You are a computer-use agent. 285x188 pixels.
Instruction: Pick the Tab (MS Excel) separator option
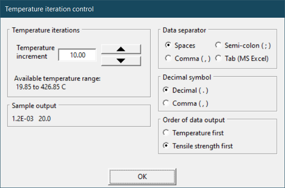coord(218,58)
